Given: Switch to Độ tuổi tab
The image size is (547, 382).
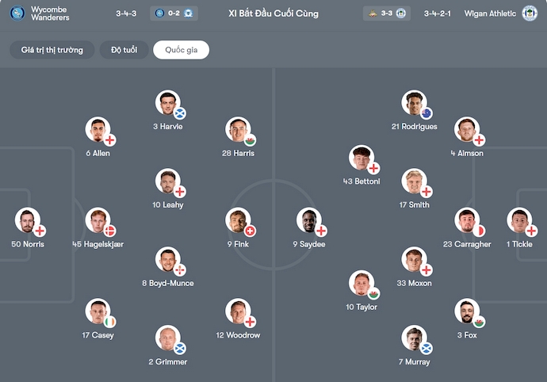Looking at the screenshot, I should coord(124,50).
